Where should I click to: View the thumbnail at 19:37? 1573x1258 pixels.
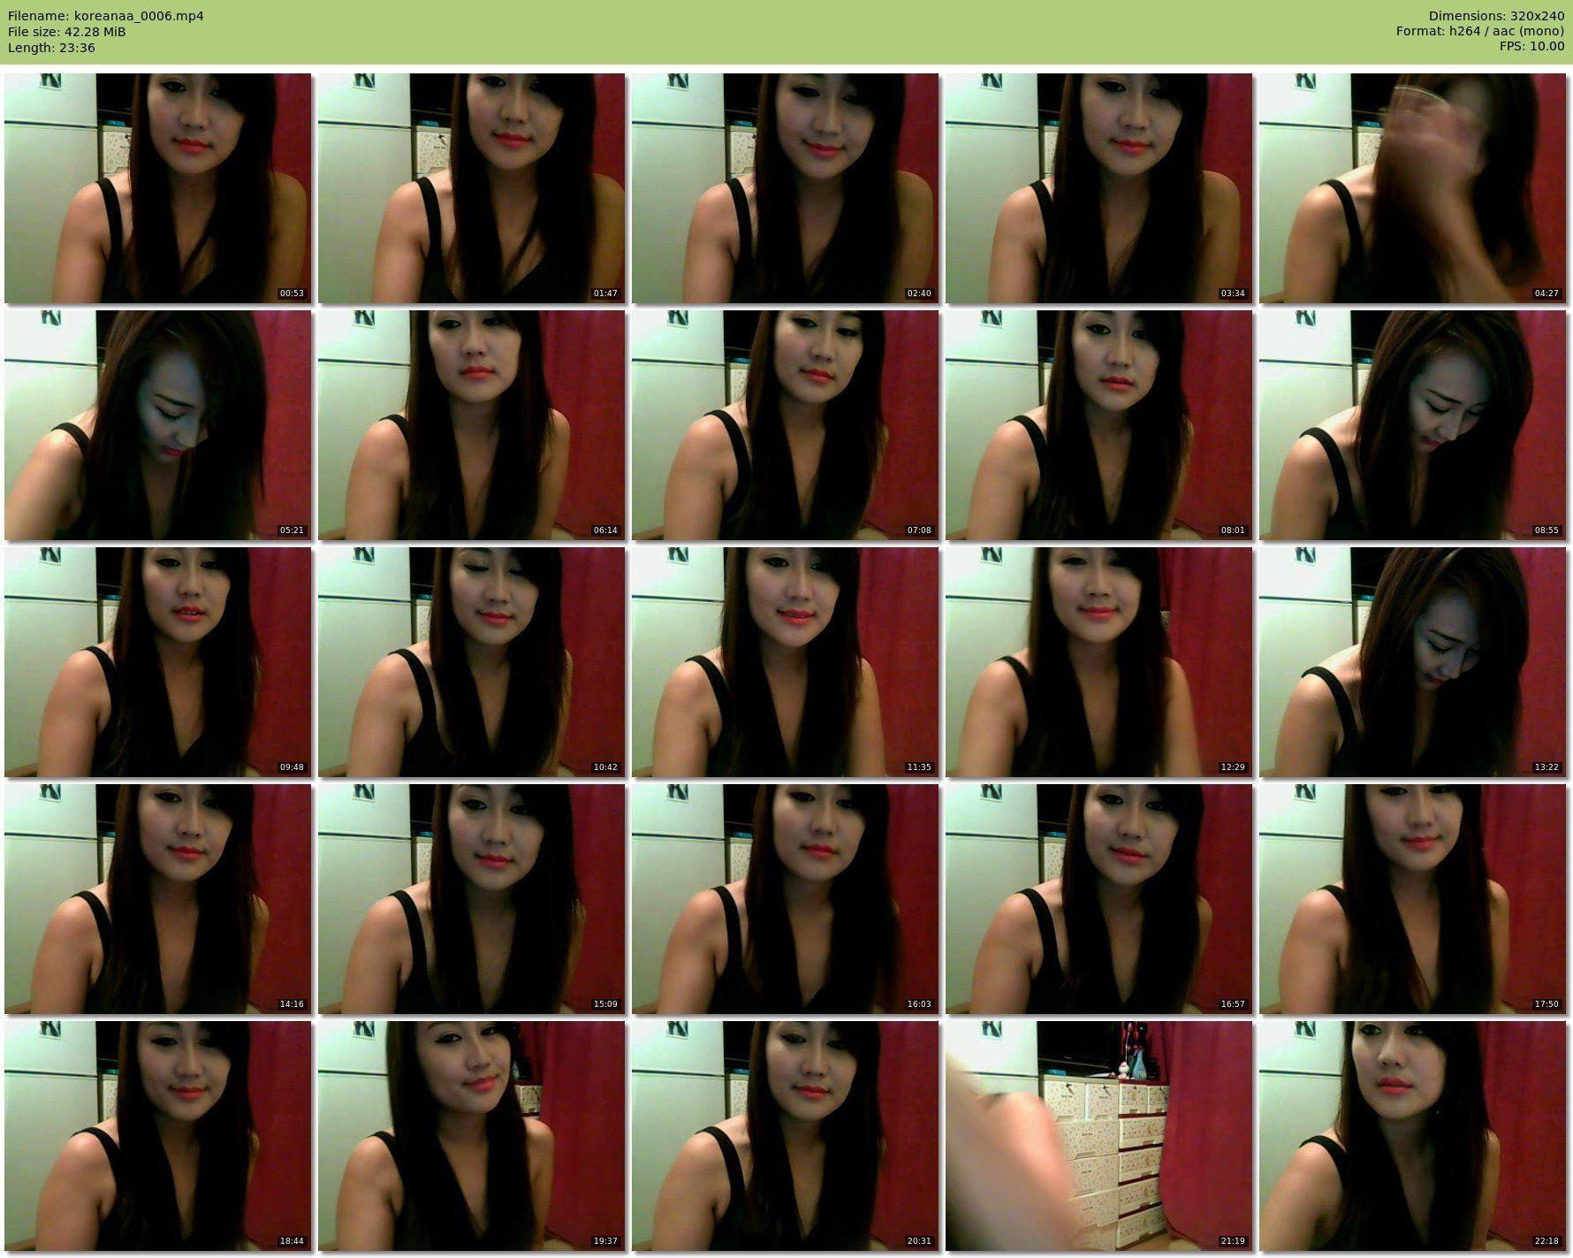click(x=471, y=1136)
